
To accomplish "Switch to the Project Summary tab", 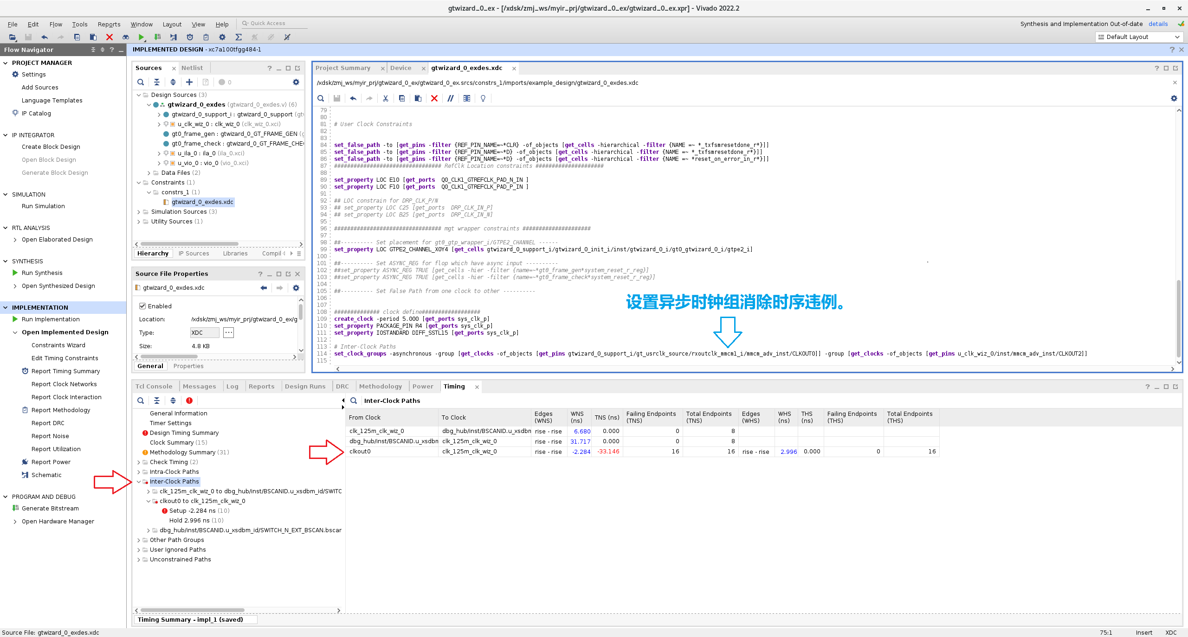I will (343, 68).
